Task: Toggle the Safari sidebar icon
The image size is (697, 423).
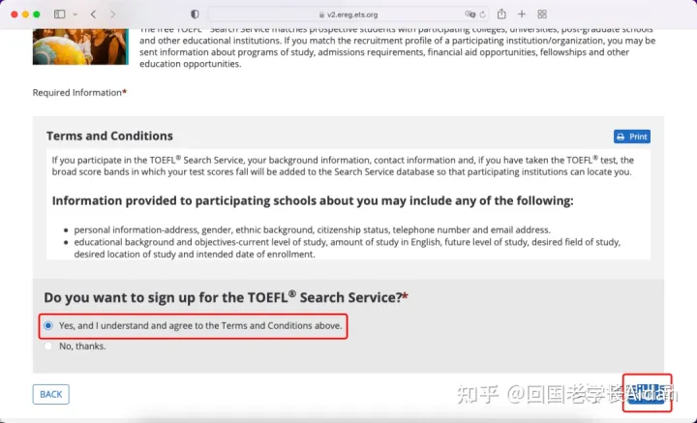Action: [60, 15]
